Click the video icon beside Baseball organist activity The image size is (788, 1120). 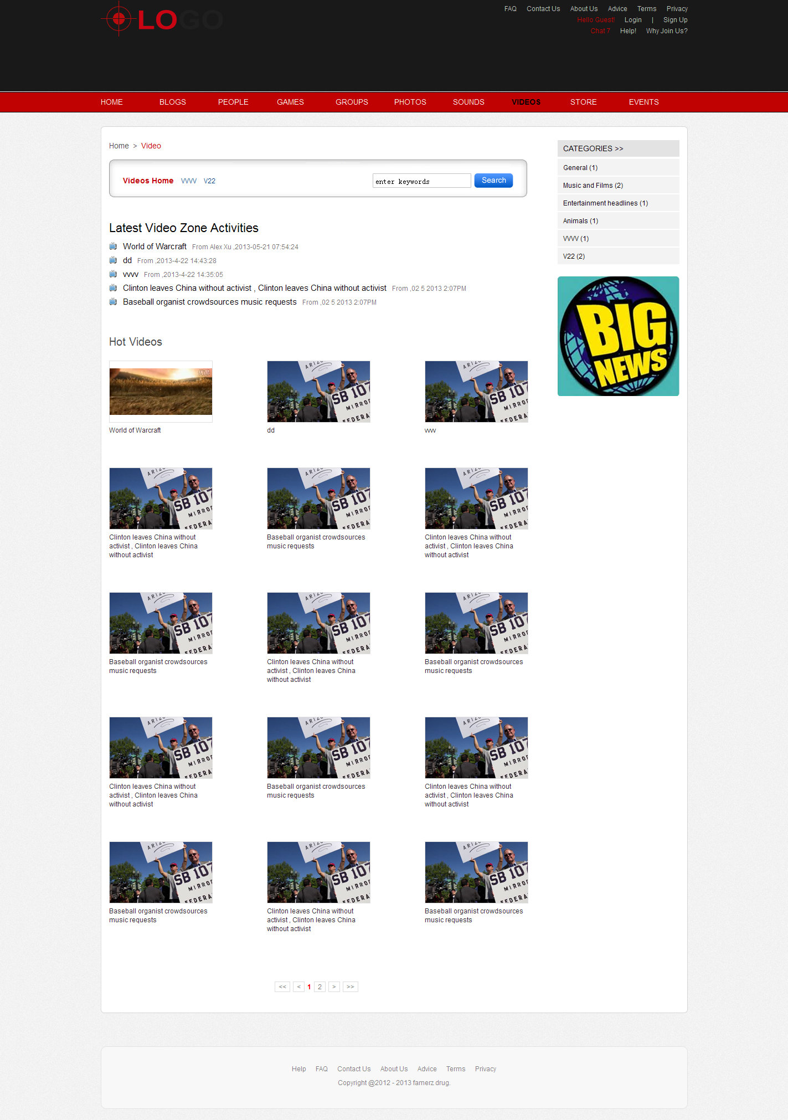click(113, 301)
